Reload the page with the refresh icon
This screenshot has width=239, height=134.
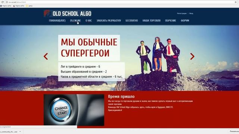(x=3, y=2)
